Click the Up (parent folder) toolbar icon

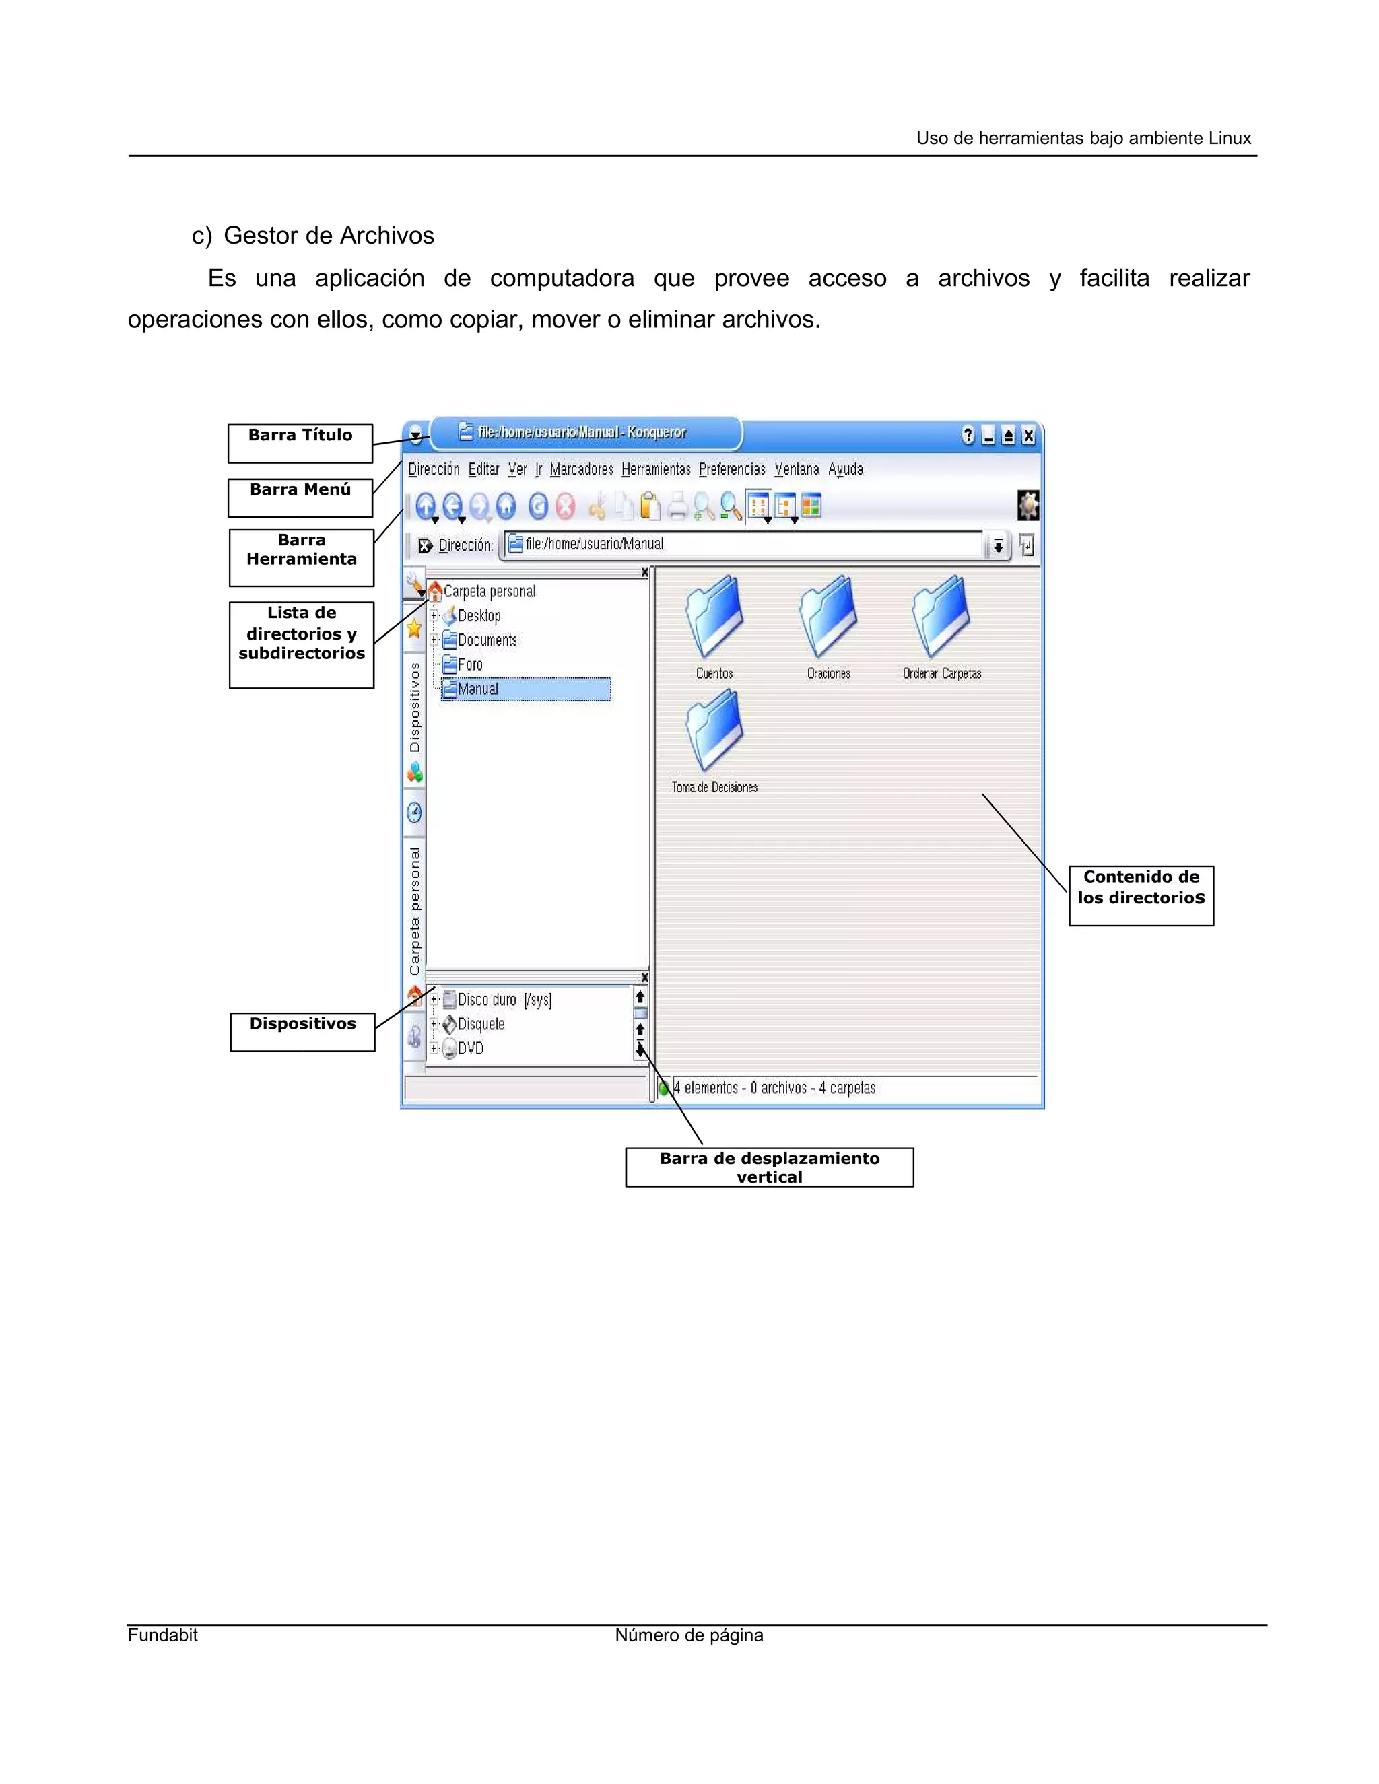pyautogui.click(x=425, y=506)
